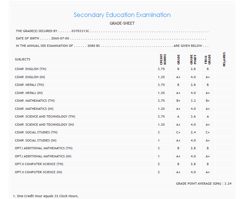The width and height of the screenshot is (244, 199).
Task: Click the 2.4 grade point value
Action: (x=193, y=132)
